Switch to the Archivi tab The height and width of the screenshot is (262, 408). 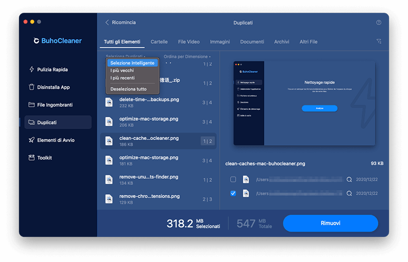point(282,42)
